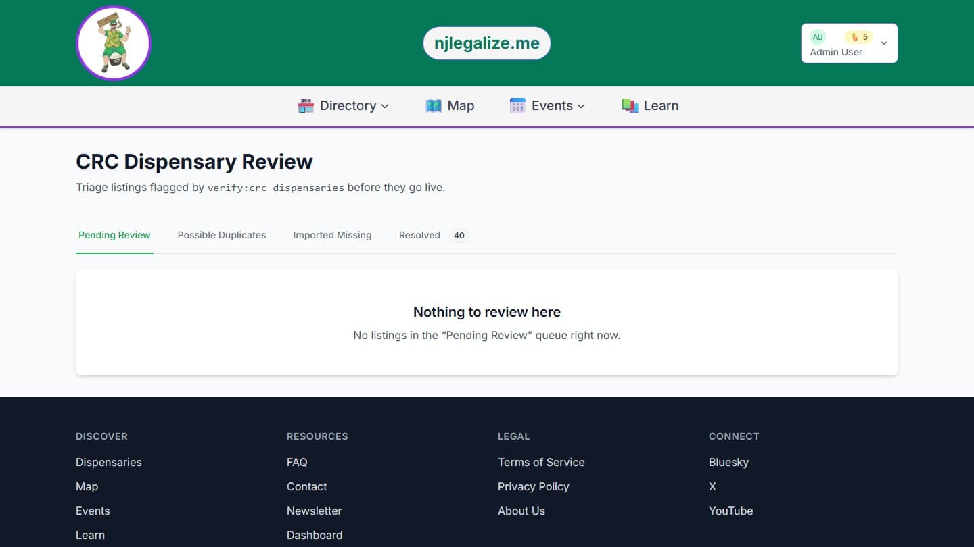Image resolution: width=974 pixels, height=547 pixels.
Task: Open the Dashboard footer link
Action: tap(315, 535)
